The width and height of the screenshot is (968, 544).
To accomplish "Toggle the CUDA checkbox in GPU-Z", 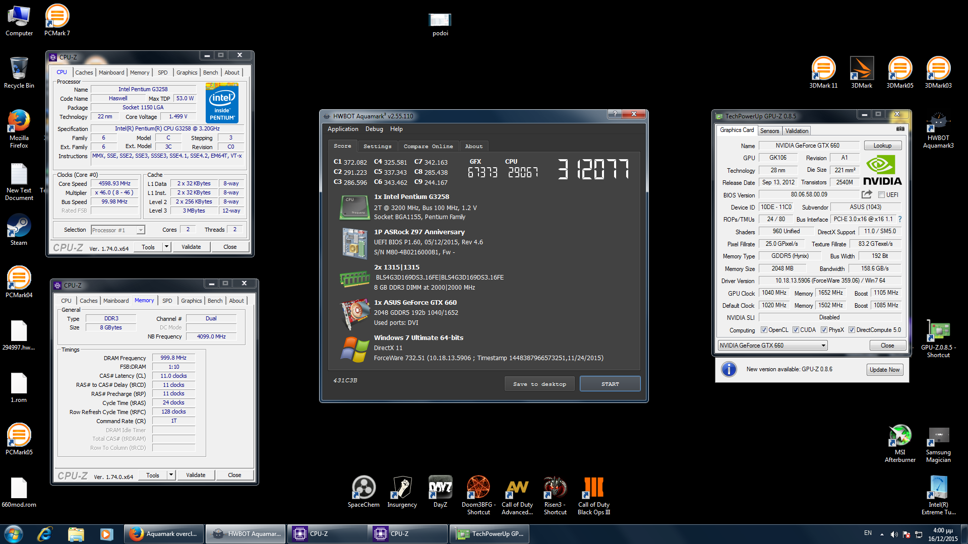I will click(796, 330).
